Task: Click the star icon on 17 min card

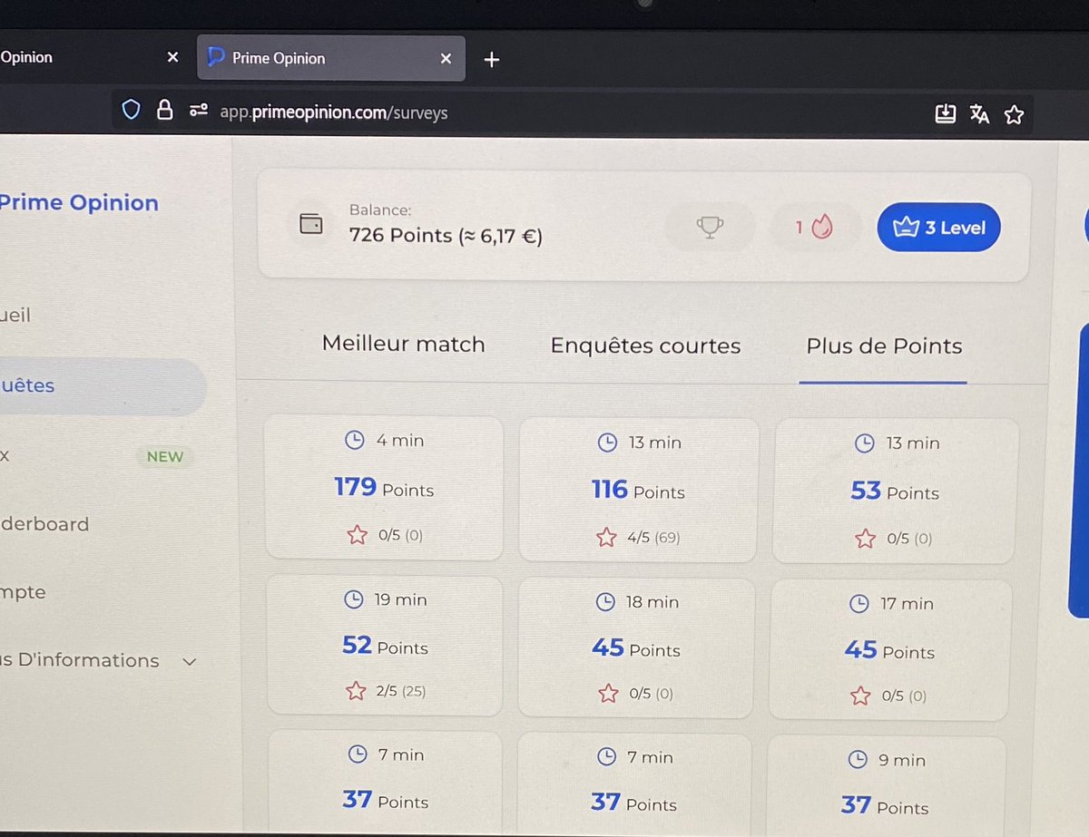Action: coord(860,696)
